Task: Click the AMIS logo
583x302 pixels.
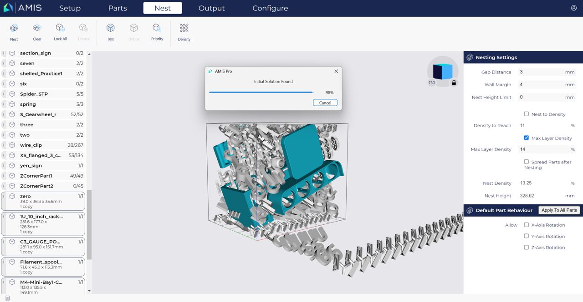Action: click(x=23, y=8)
